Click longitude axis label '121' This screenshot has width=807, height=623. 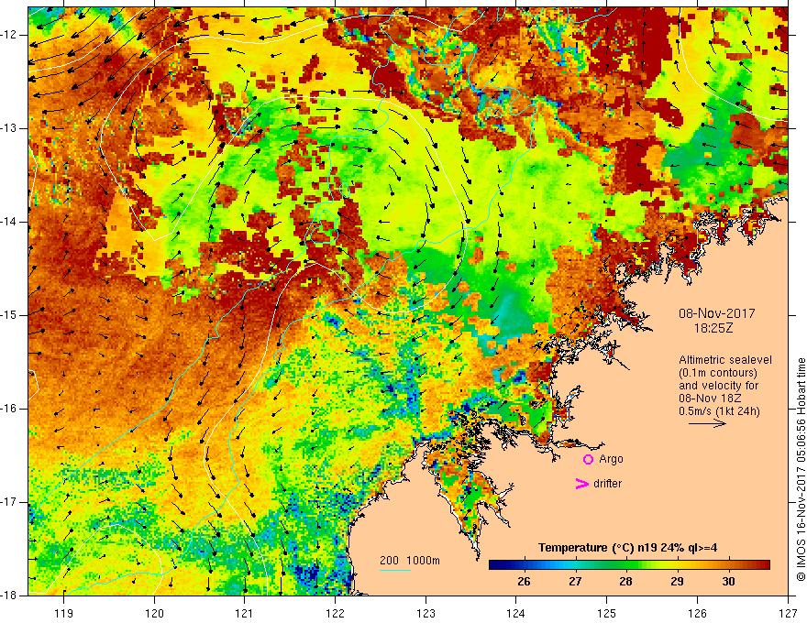(245, 614)
